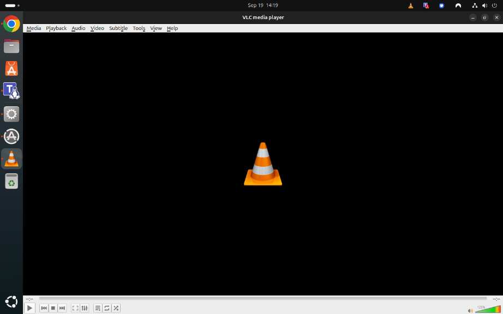This screenshot has width=503, height=314.
Task: Open Google Chrome from the dock
Action: (x=11, y=23)
